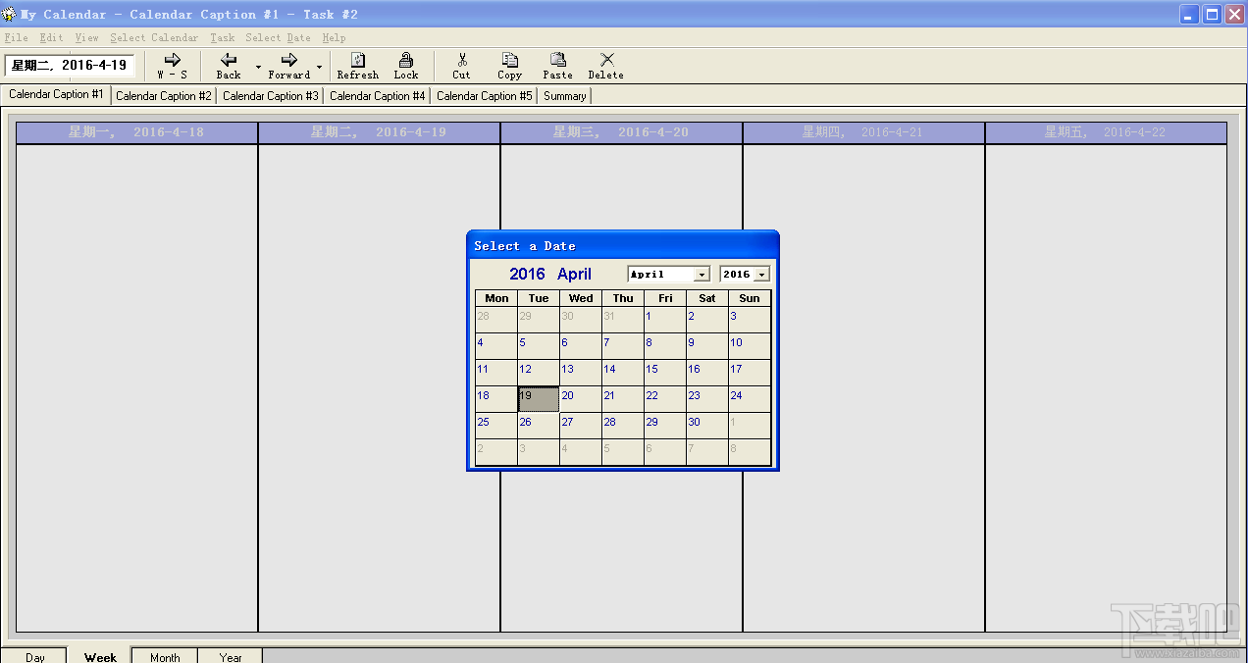Switch to the Month view button
This screenshot has width=1248, height=663.
(164, 656)
